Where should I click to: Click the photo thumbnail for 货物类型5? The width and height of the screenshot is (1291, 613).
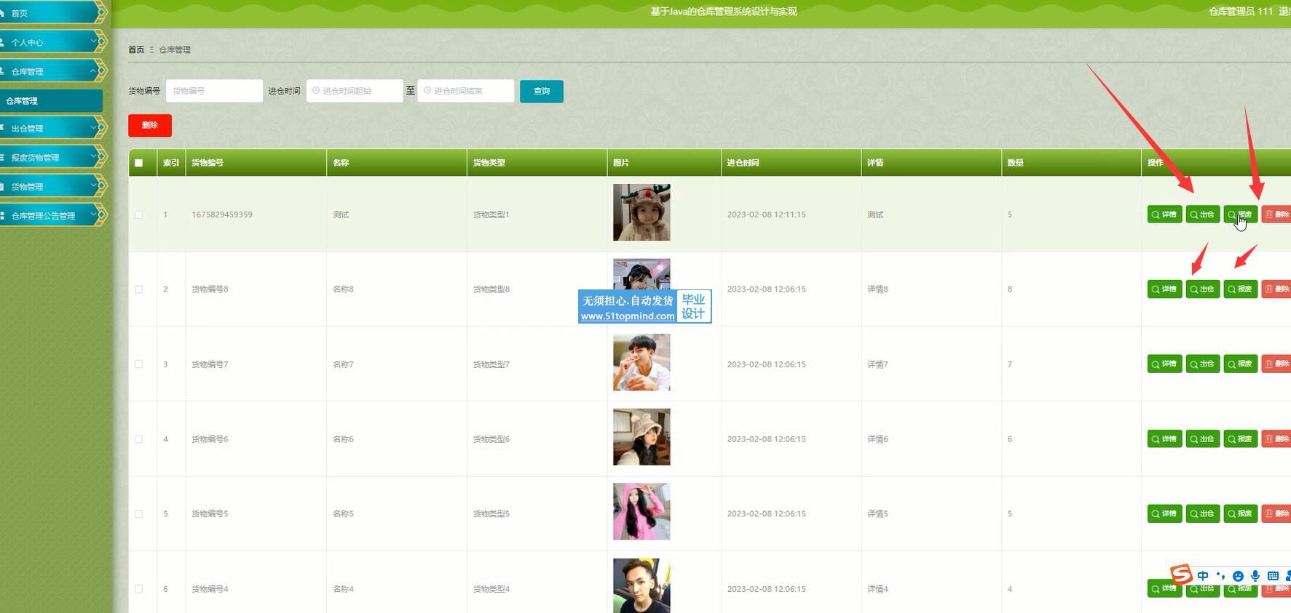[x=641, y=512]
